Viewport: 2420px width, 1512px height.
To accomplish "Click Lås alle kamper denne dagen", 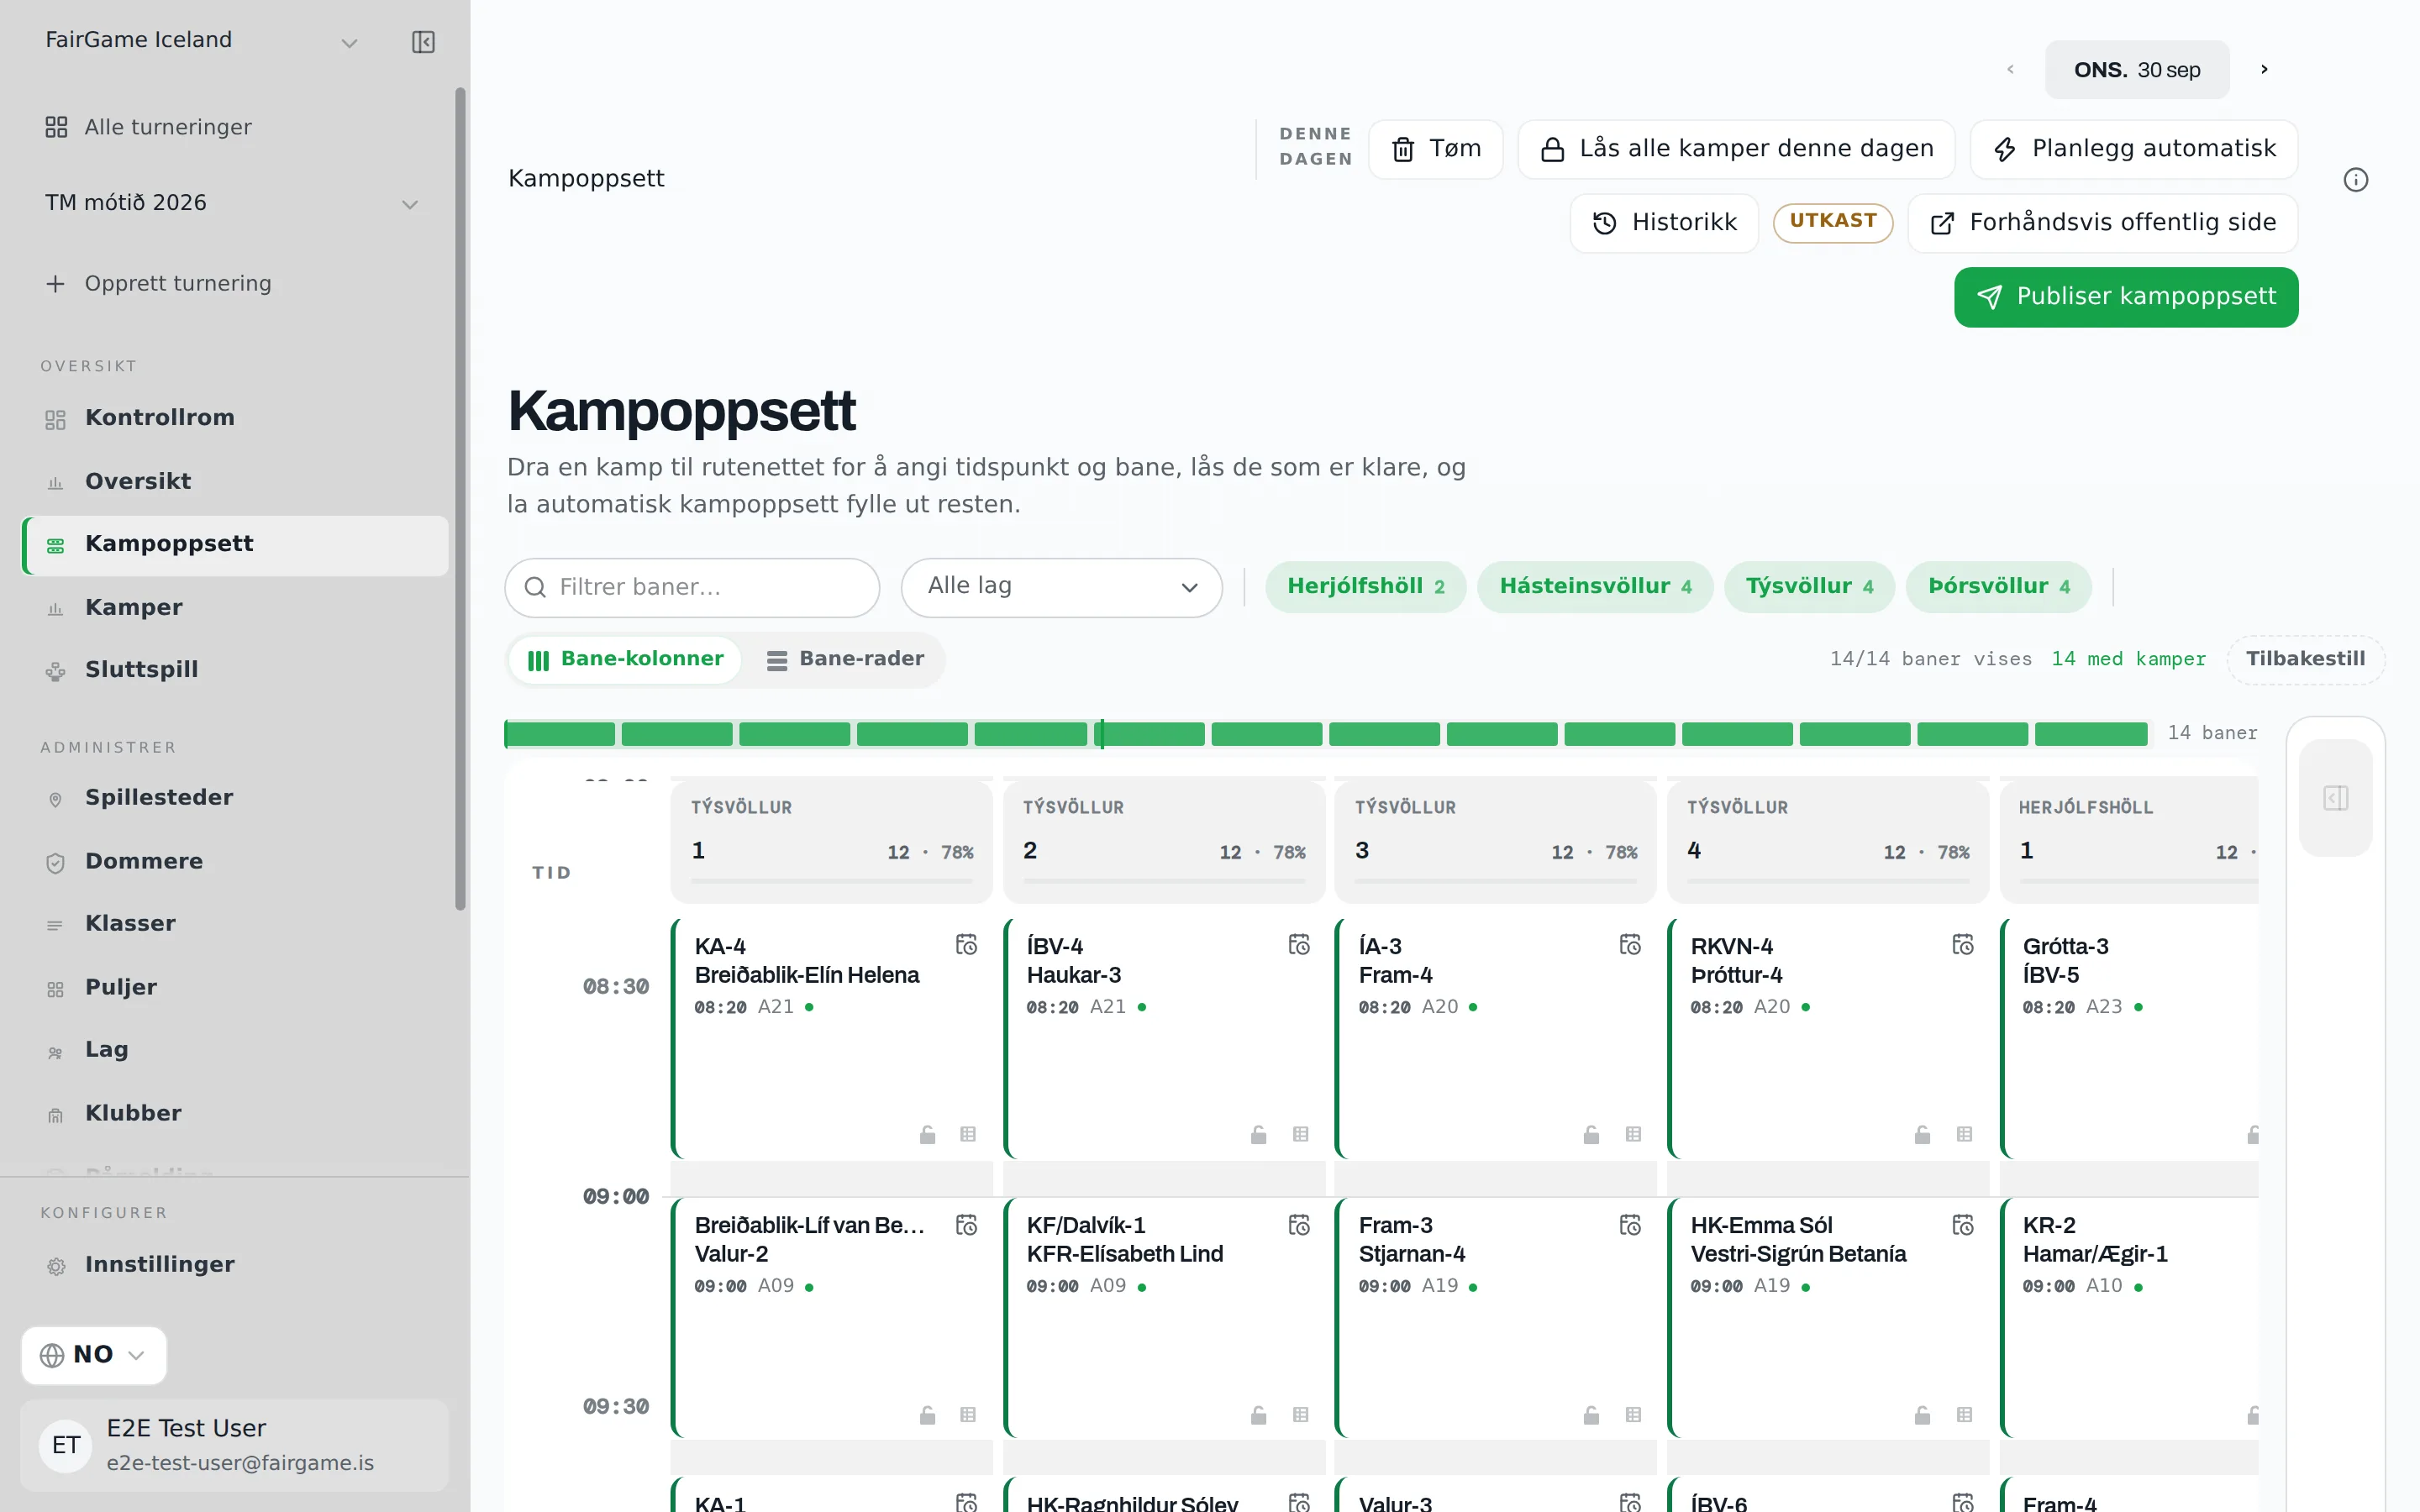I will point(1736,149).
